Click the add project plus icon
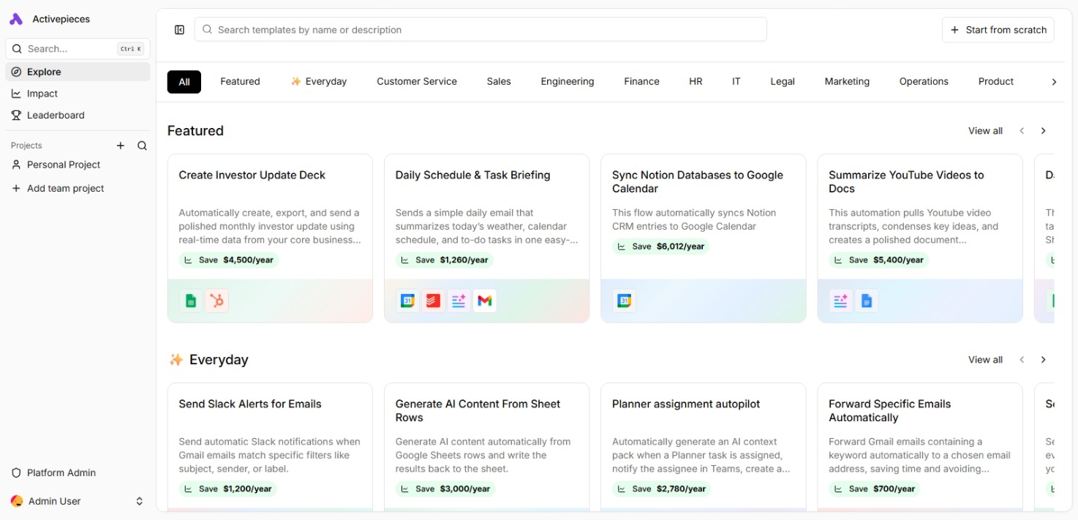 [121, 146]
